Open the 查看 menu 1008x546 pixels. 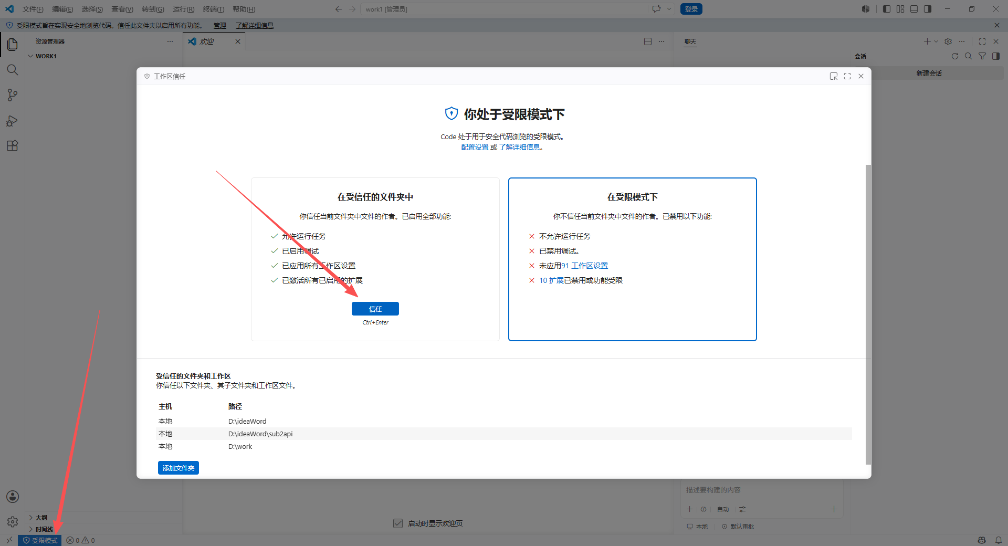[122, 9]
